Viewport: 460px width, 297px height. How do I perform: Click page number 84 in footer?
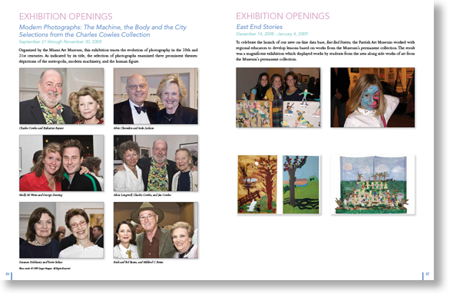[8, 274]
